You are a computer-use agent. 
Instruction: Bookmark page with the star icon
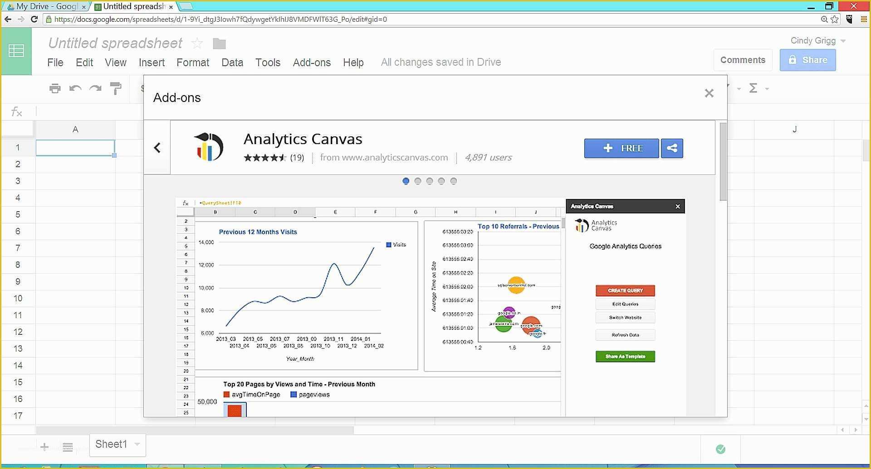835,19
